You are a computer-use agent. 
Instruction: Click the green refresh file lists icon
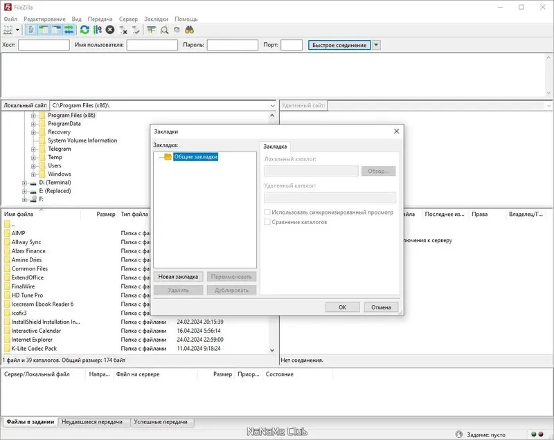coord(84,30)
